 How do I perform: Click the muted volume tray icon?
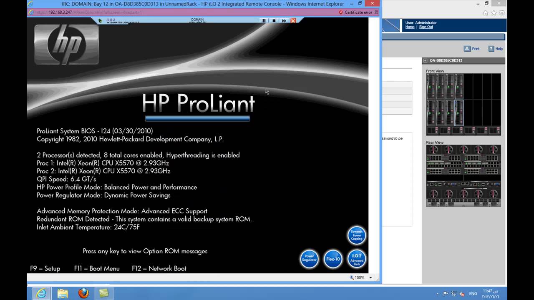tap(462, 293)
